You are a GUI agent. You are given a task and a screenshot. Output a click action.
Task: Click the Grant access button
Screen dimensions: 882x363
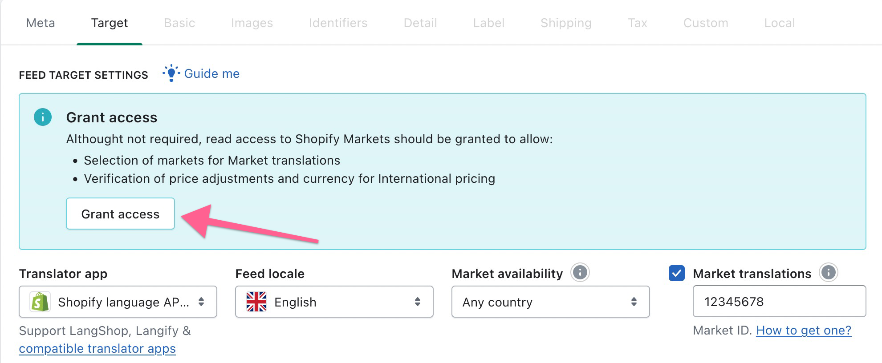tap(120, 214)
